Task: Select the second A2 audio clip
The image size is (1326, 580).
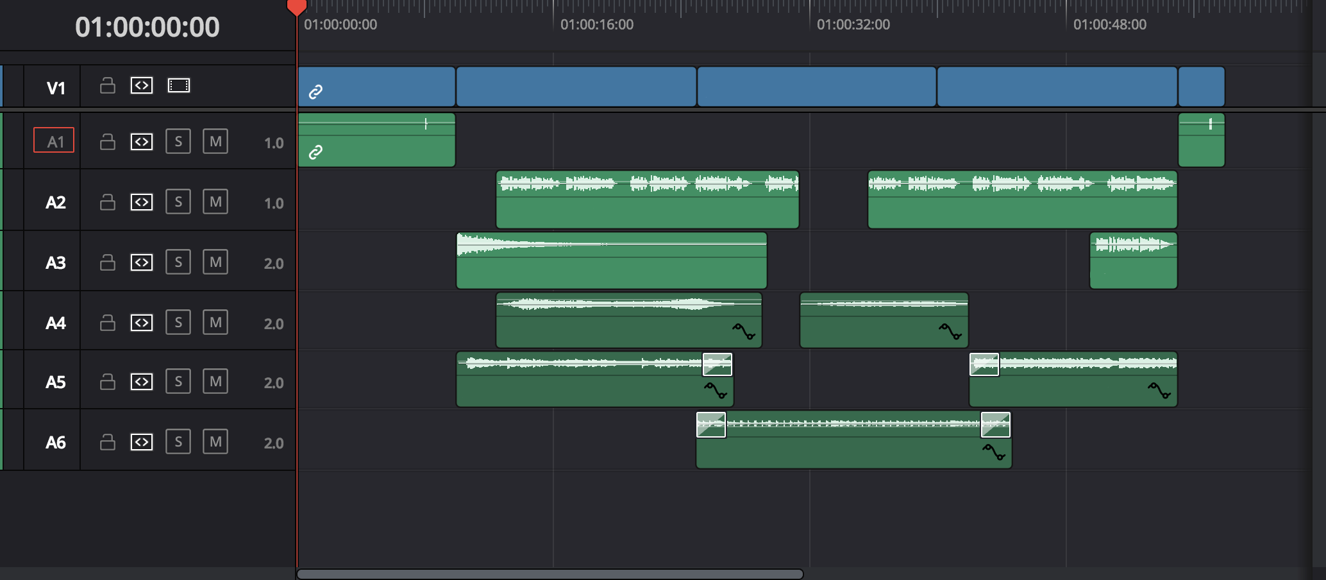Action: pyautogui.click(x=1023, y=200)
